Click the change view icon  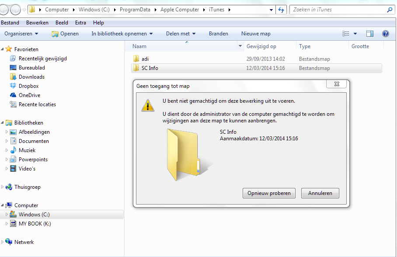(x=345, y=34)
